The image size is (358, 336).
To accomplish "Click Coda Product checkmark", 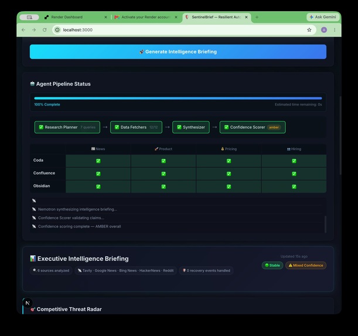I will click(163, 161).
